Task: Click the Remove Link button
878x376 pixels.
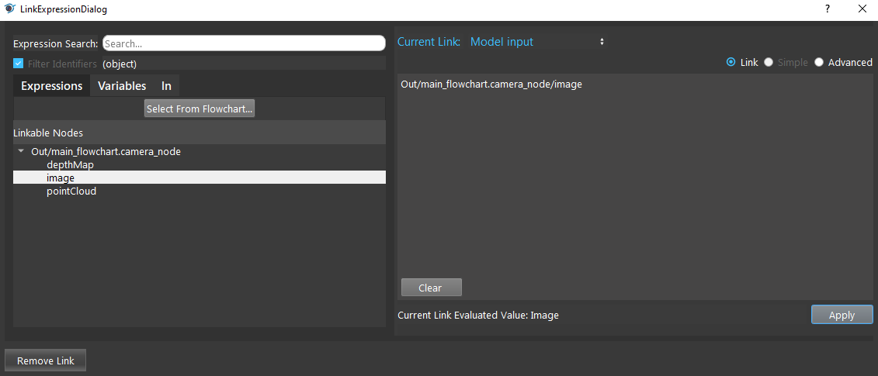Action: point(45,360)
